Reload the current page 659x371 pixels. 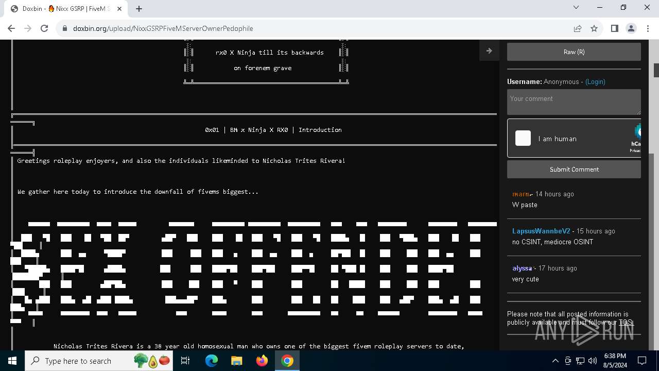pos(44,28)
